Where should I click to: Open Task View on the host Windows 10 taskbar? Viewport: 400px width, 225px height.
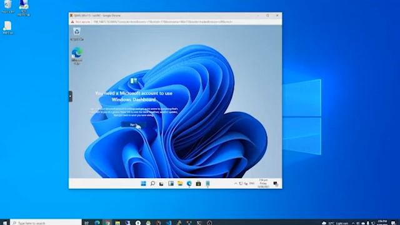(87, 222)
